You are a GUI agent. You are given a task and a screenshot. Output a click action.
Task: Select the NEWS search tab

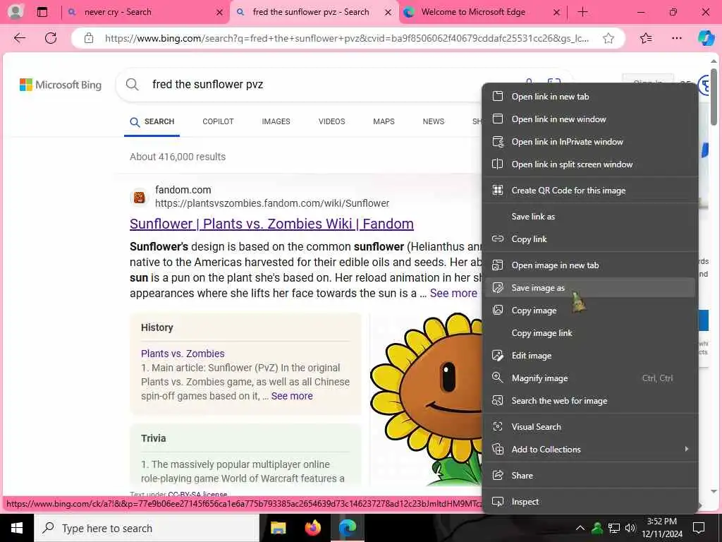(x=434, y=121)
